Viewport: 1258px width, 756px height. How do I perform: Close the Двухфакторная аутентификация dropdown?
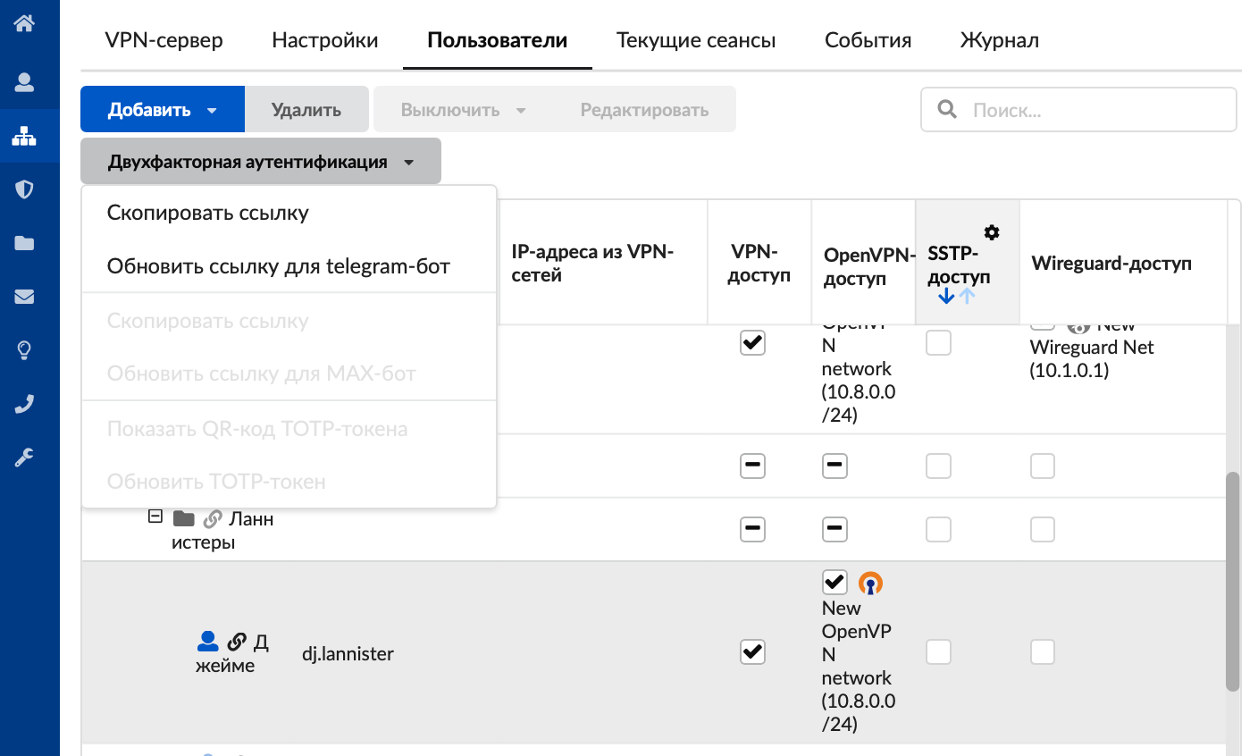[261, 161]
